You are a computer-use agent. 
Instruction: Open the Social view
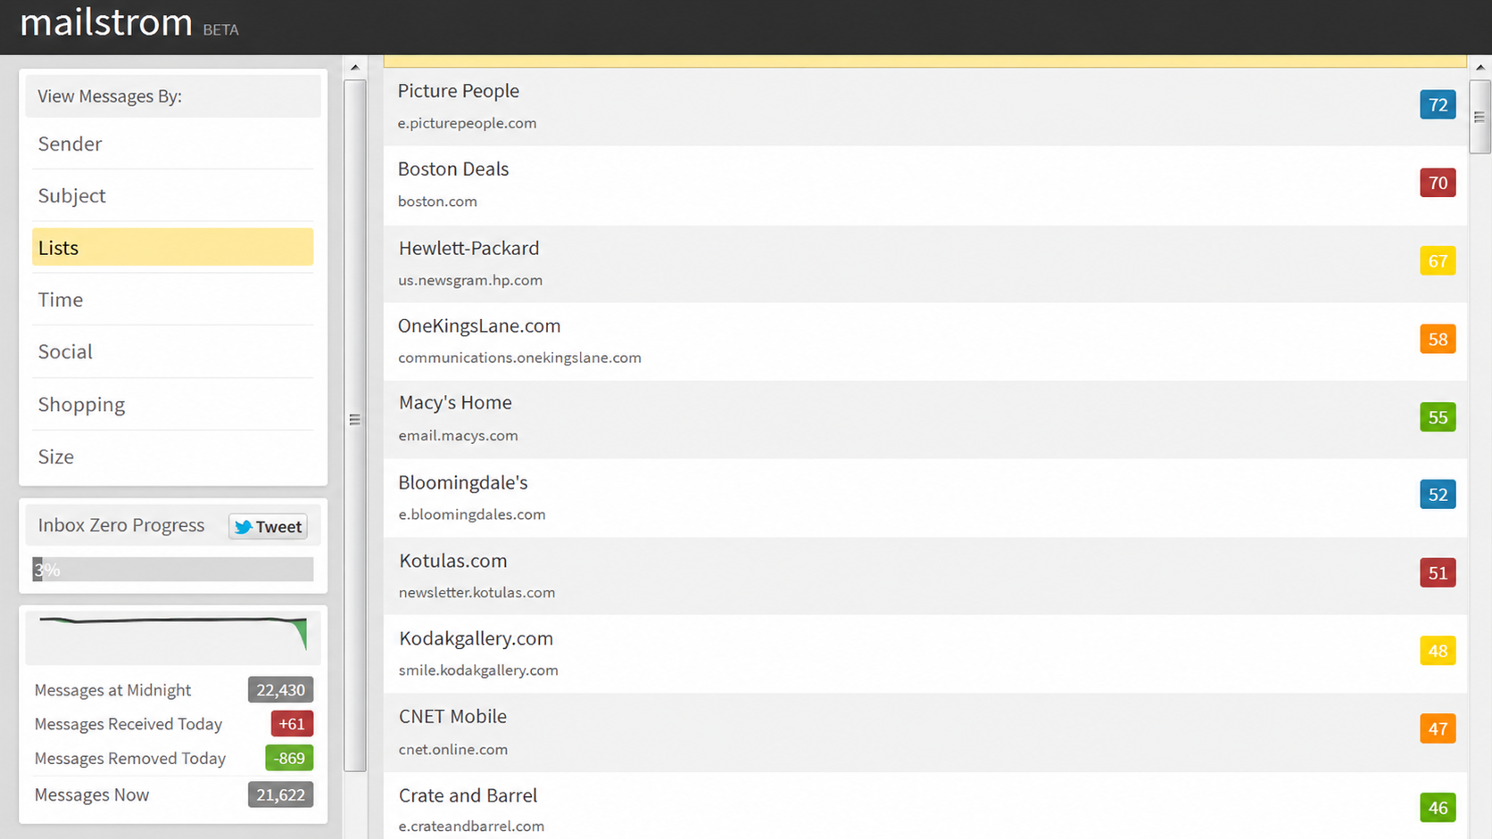(x=173, y=351)
